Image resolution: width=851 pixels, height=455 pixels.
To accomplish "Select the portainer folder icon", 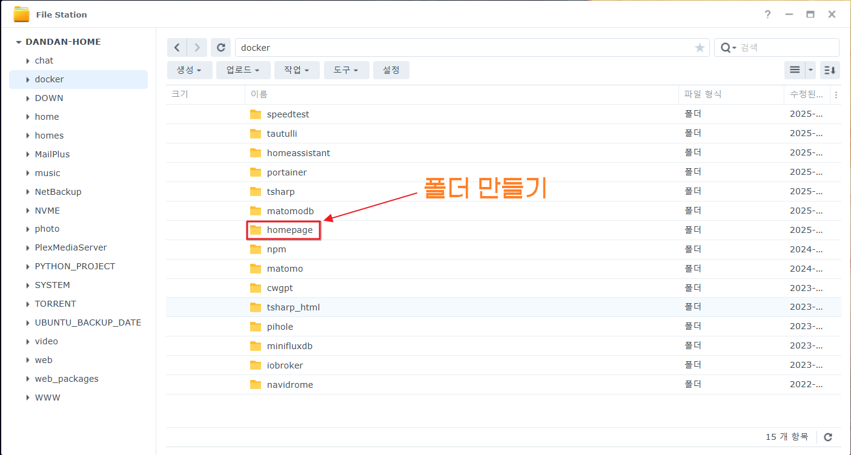I will click(256, 172).
